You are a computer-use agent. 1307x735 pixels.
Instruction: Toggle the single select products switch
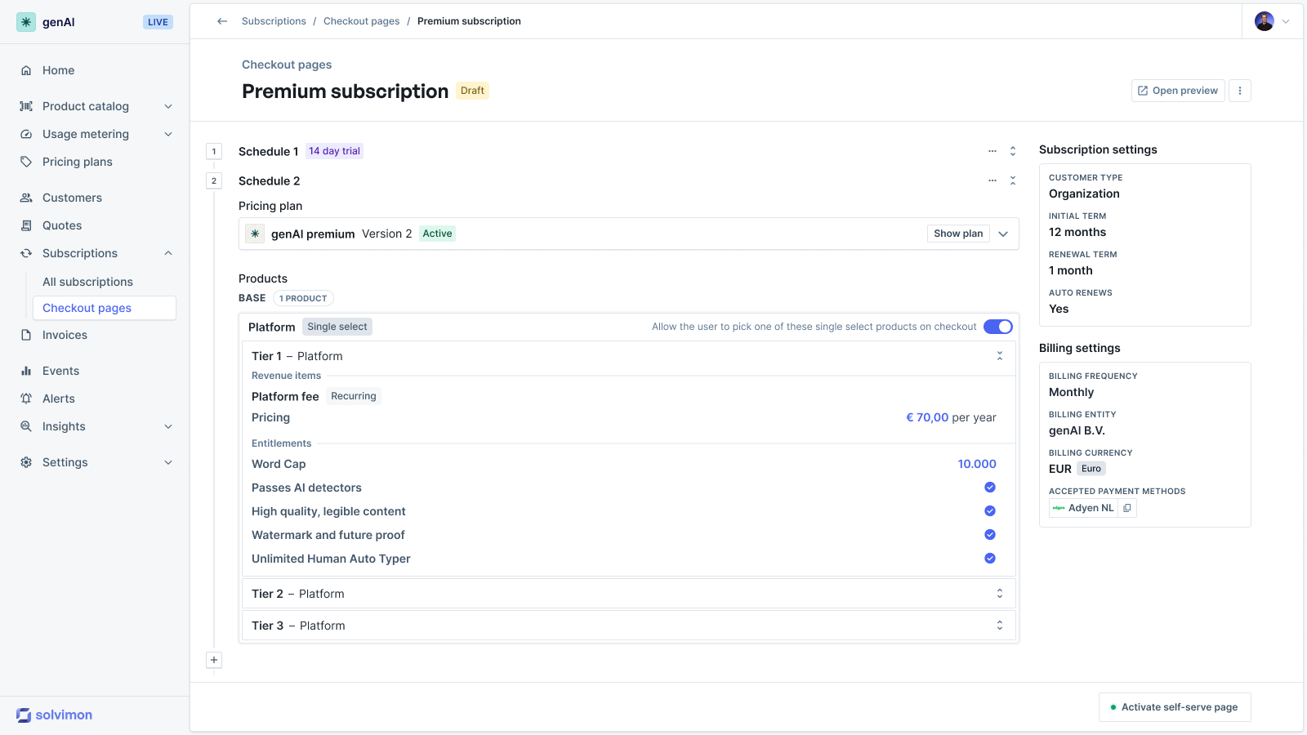click(998, 327)
